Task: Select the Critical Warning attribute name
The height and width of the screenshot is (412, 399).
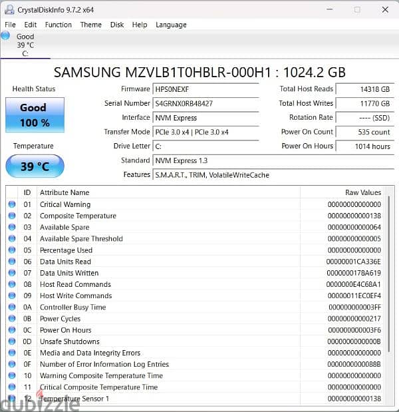Action: (65, 204)
